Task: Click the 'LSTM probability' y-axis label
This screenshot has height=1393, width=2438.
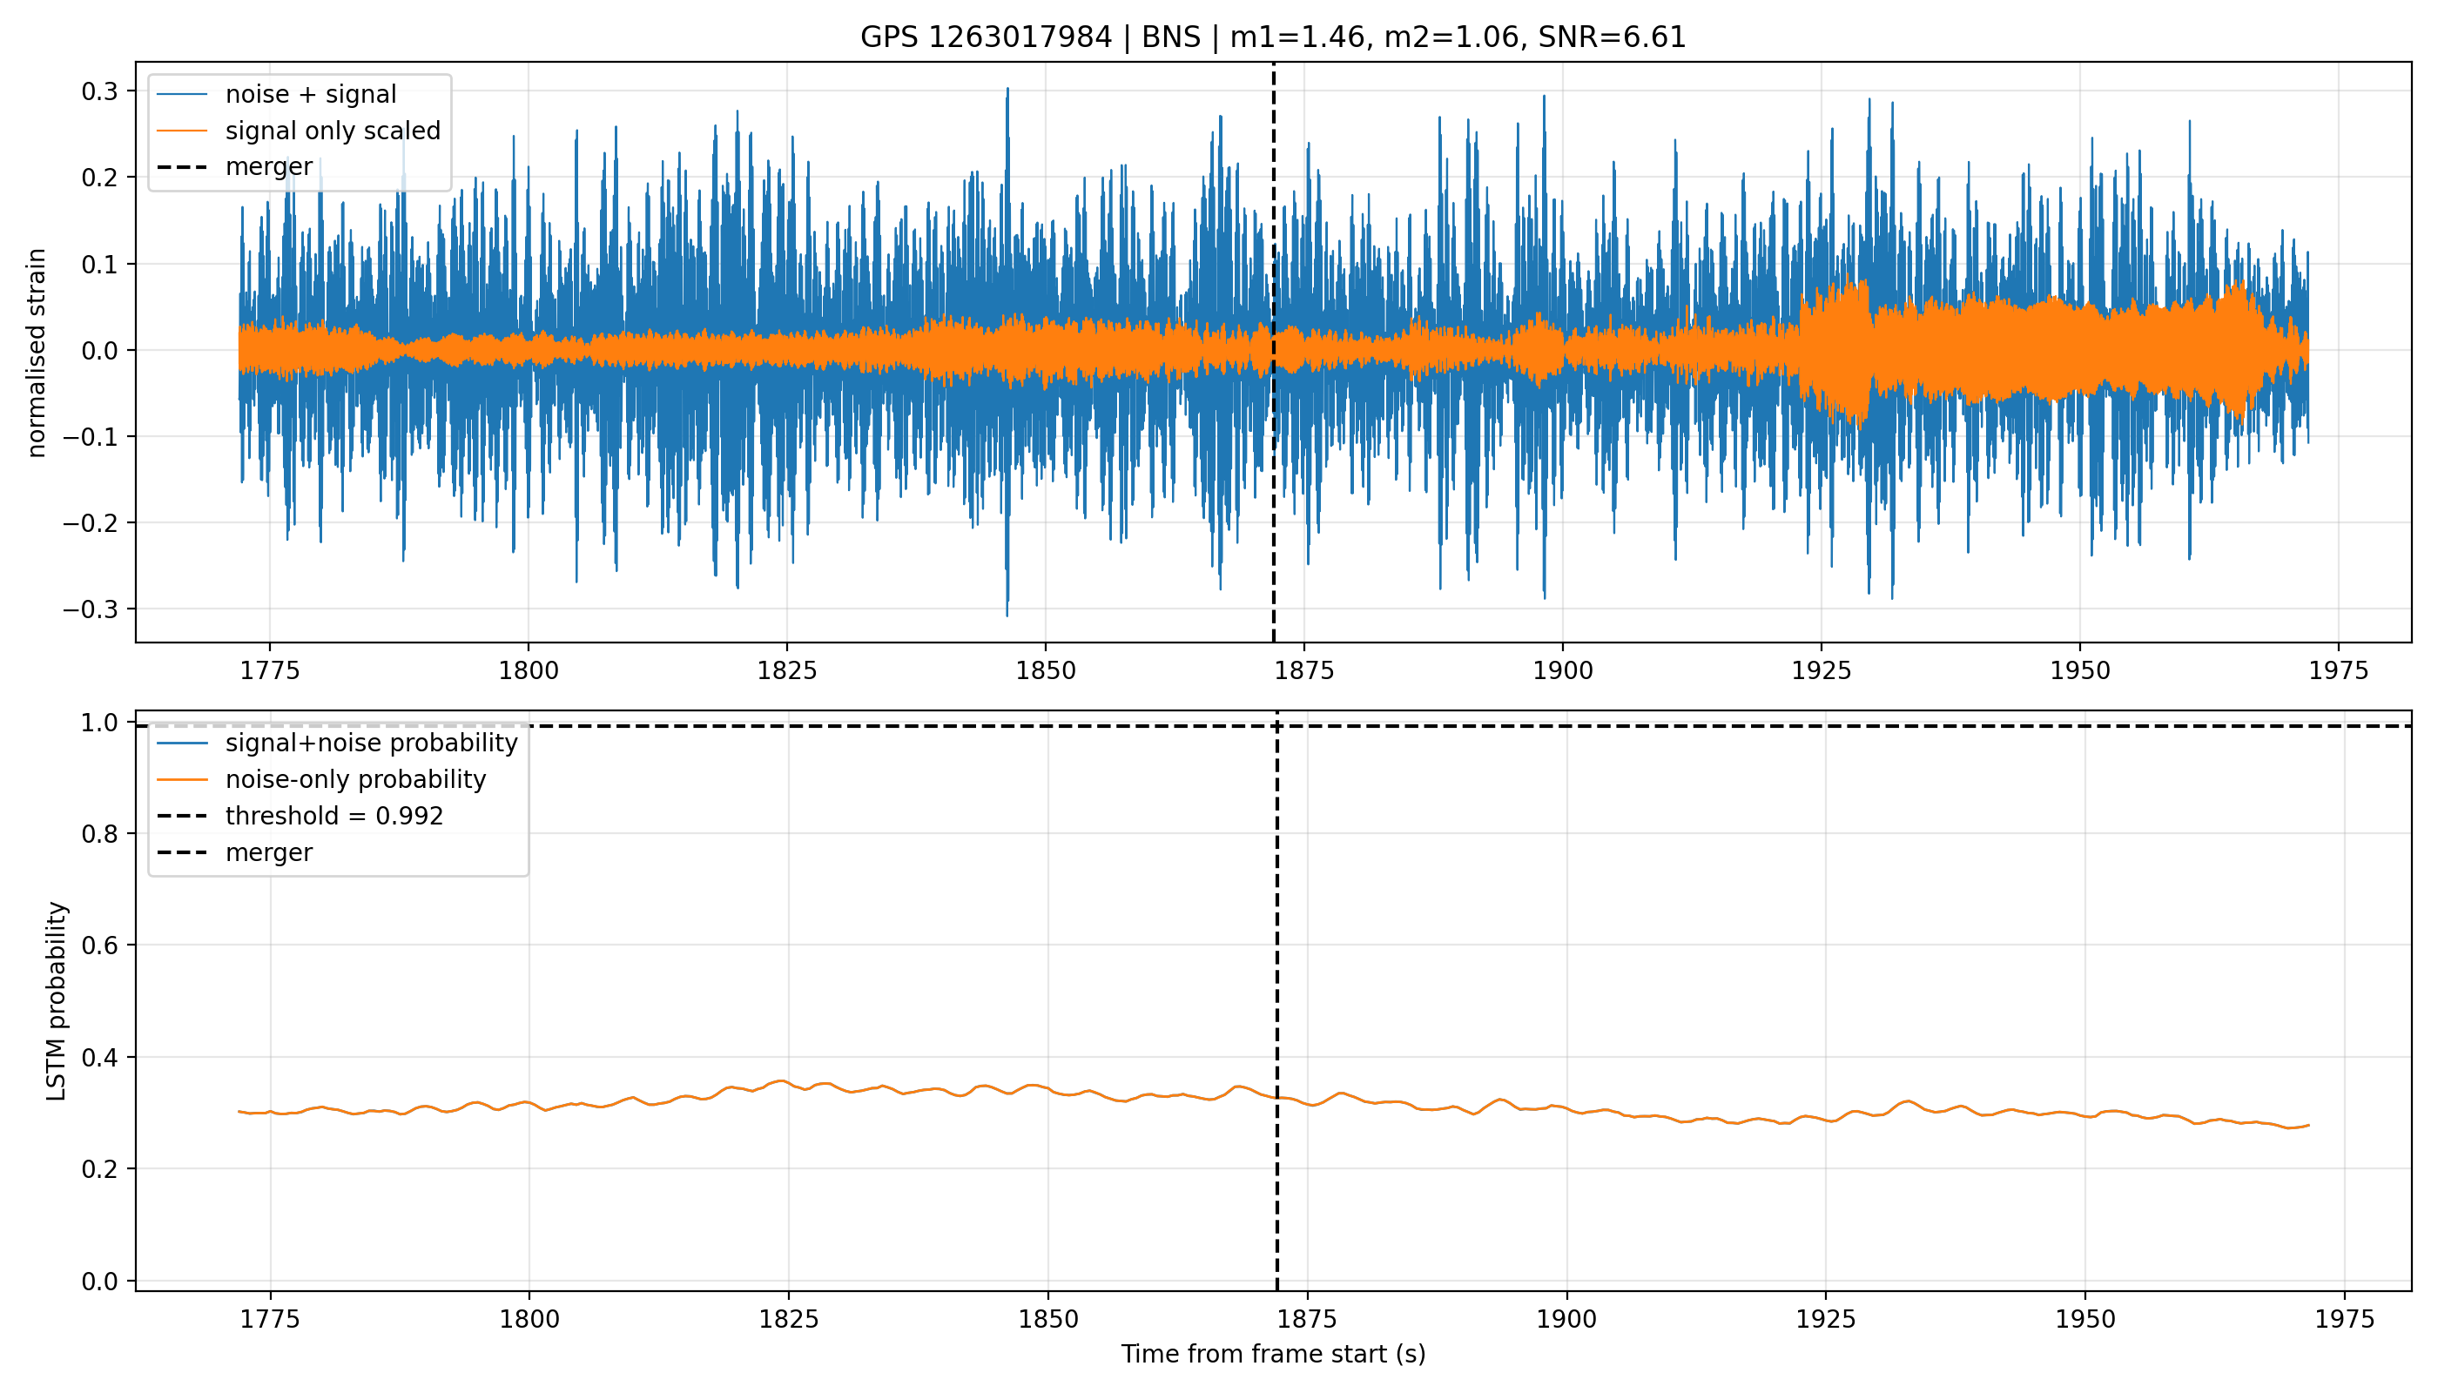Action: coord(57,1000)
